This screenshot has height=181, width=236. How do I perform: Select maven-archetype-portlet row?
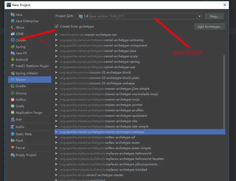tap(140, 105)
